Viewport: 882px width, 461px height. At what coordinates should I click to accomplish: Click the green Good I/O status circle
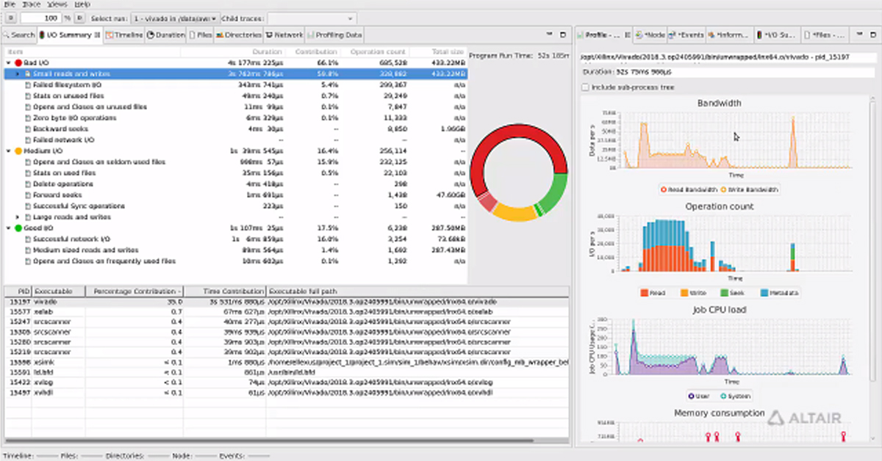(x=18, y=228)
